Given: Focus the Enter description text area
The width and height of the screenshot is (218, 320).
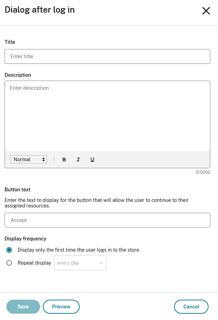Looking at the screenshot, I should (107, 116).
